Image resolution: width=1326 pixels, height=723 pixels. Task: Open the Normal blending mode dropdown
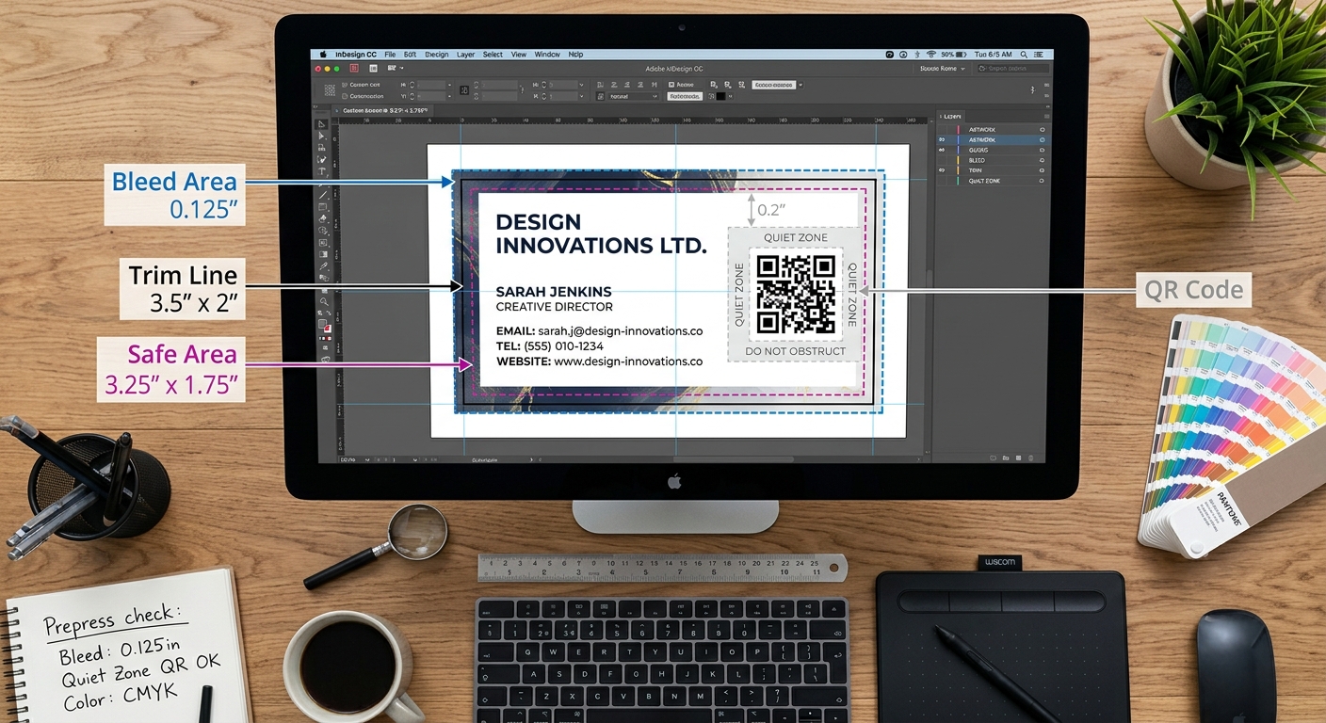click(633, 96)
